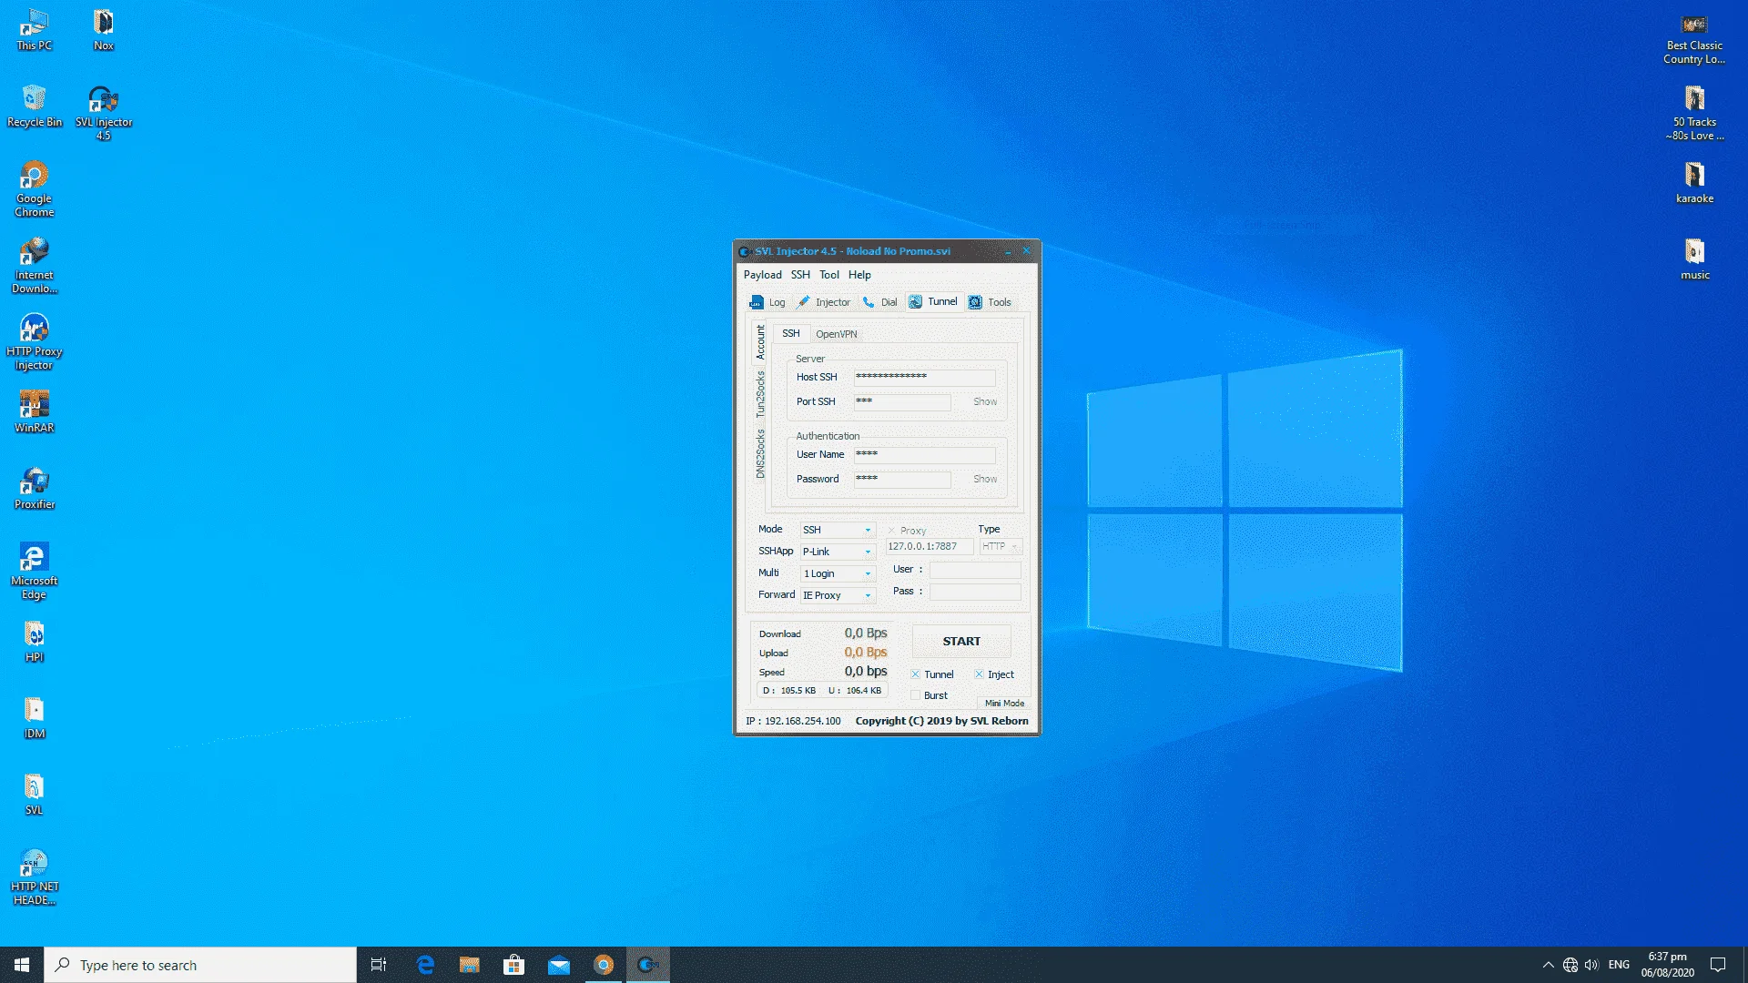This screenshot has width=1748, height=983.
Task: Open the This PC desktop icon
Action: pyautogui.click(x=34, y=29)
